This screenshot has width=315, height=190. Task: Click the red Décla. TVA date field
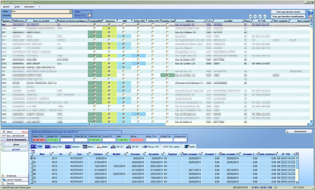39,140
